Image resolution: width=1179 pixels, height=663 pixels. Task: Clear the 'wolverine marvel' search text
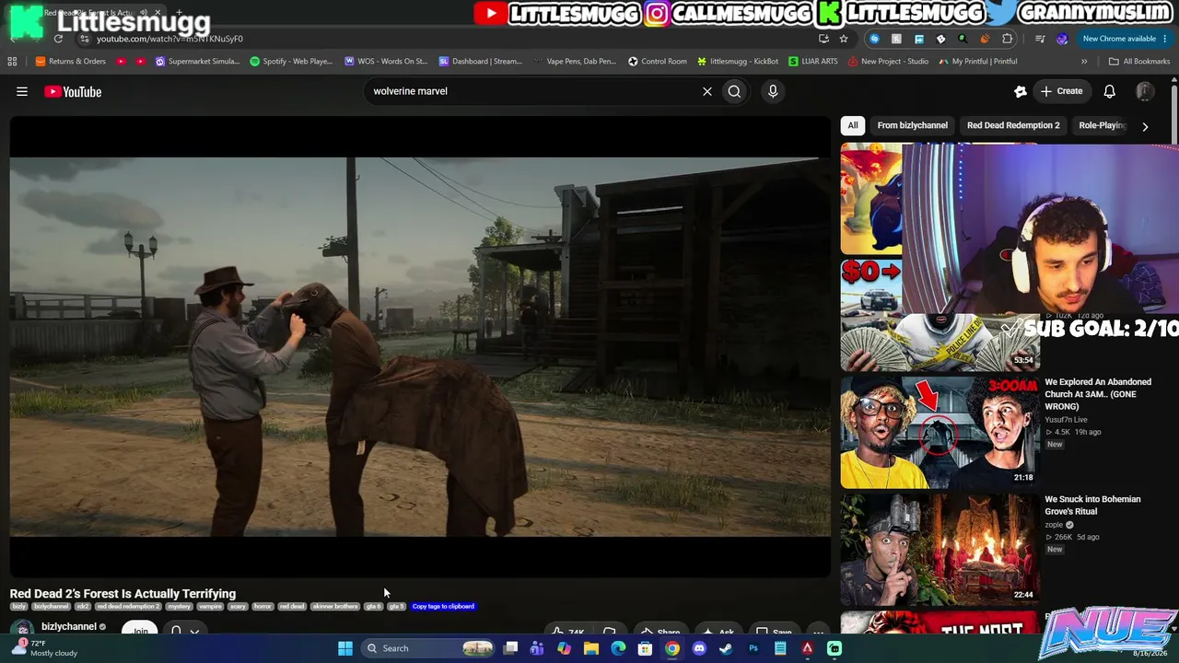point(707,91)
